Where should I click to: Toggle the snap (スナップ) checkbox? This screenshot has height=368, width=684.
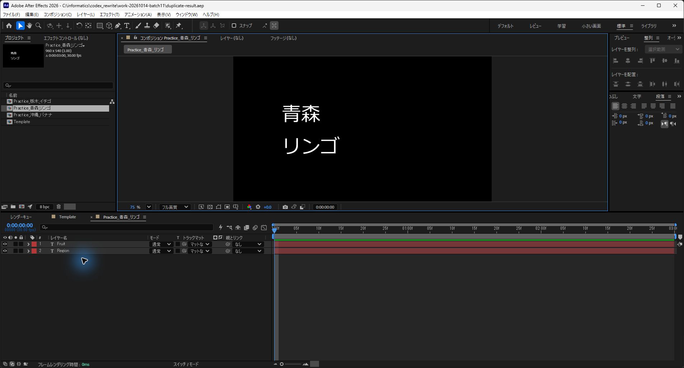click(234, 25)
